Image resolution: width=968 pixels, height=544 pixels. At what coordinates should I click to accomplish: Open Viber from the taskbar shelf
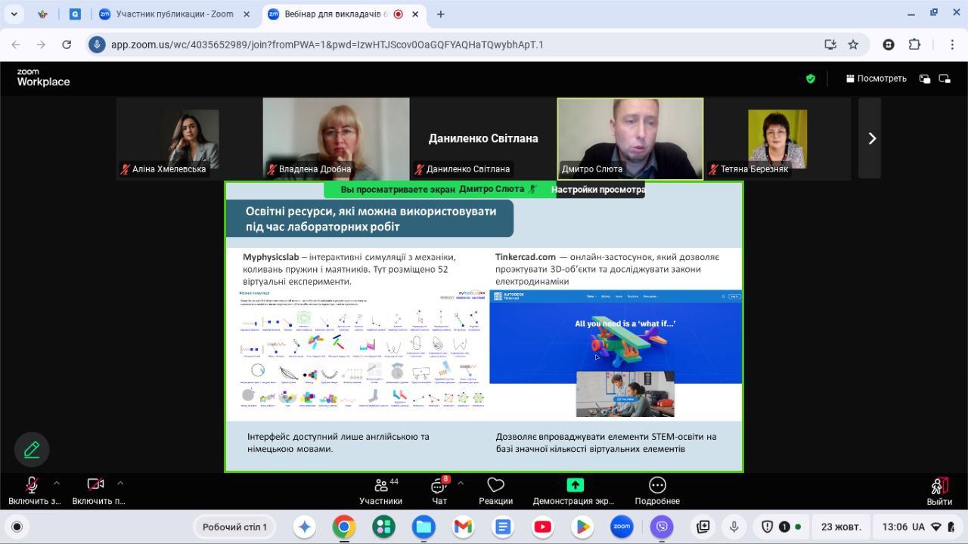click(662, 527)
